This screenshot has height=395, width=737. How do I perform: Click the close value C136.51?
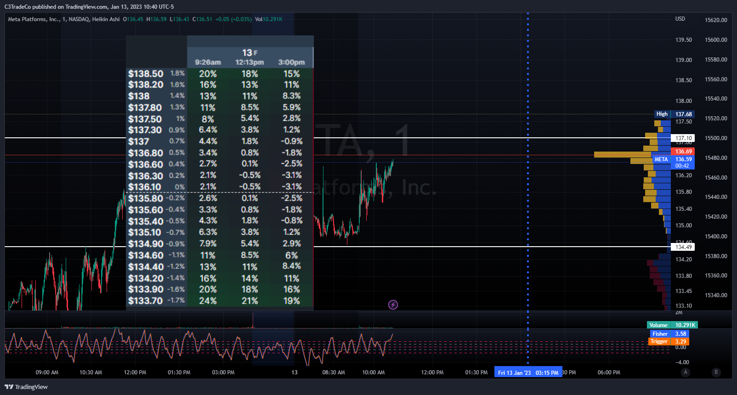tap(203, 19)
